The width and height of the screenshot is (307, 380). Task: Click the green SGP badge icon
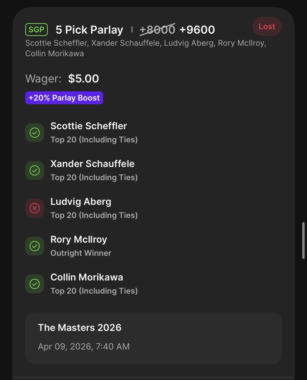click(36, 30)
